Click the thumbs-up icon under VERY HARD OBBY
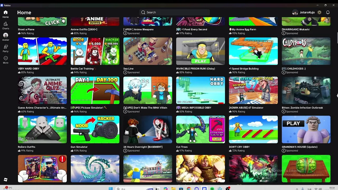 coord(19,72)
